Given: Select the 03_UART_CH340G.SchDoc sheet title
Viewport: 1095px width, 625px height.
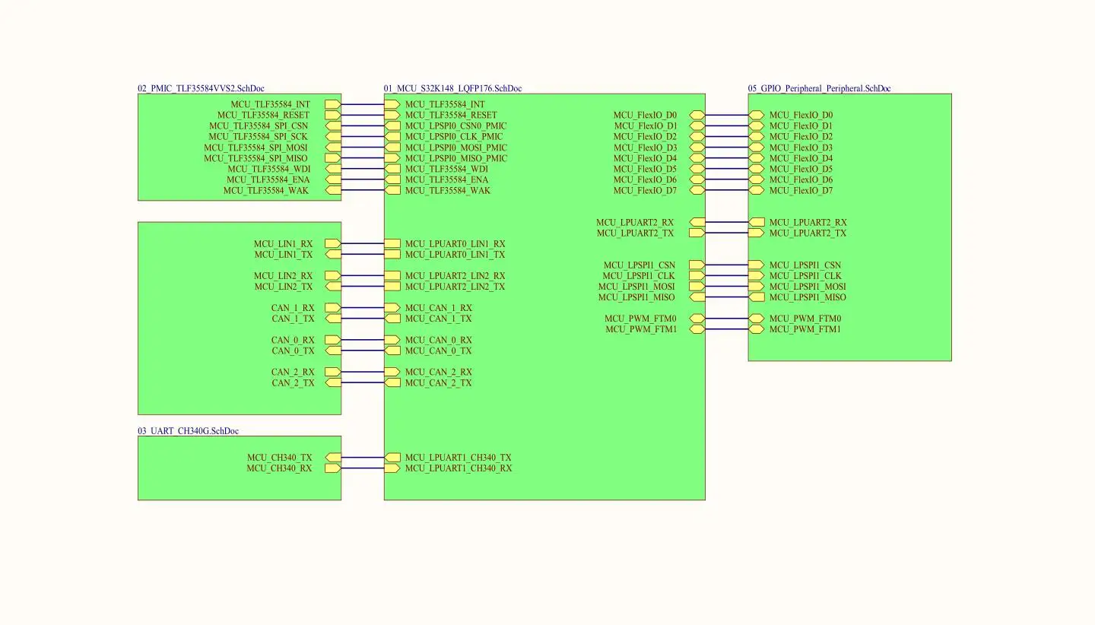Looking at the screenshot, I should [x=188, y=431].
